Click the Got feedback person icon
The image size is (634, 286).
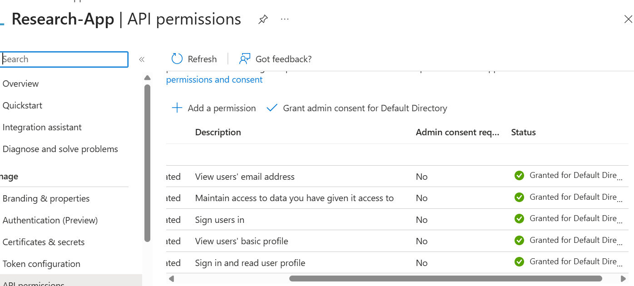(x=245, y=59)
